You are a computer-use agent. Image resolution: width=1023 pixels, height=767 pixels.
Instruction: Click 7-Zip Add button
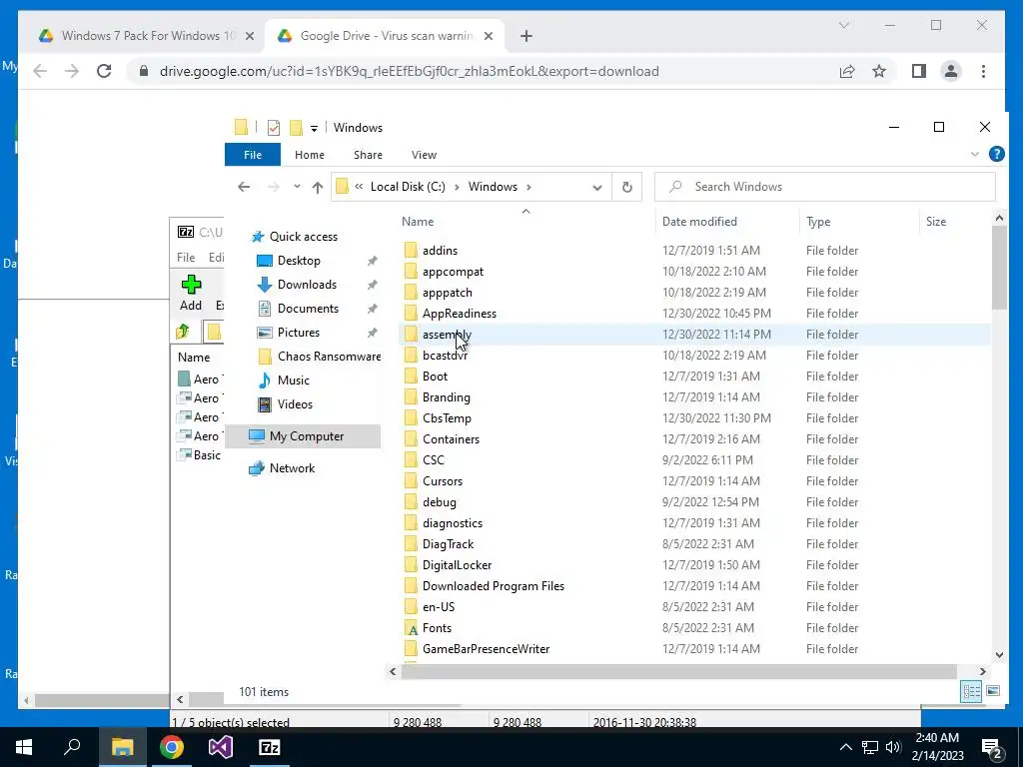coord(191,293)
